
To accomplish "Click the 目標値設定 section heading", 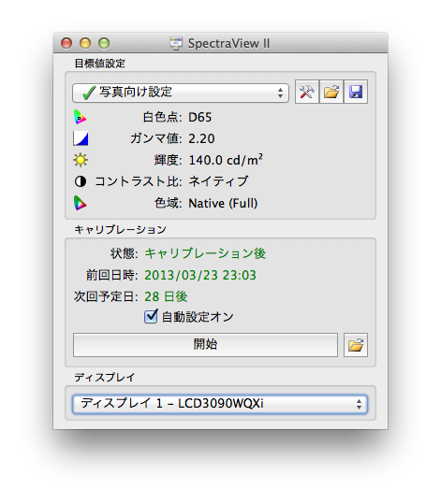I will [x=99, y=64].
